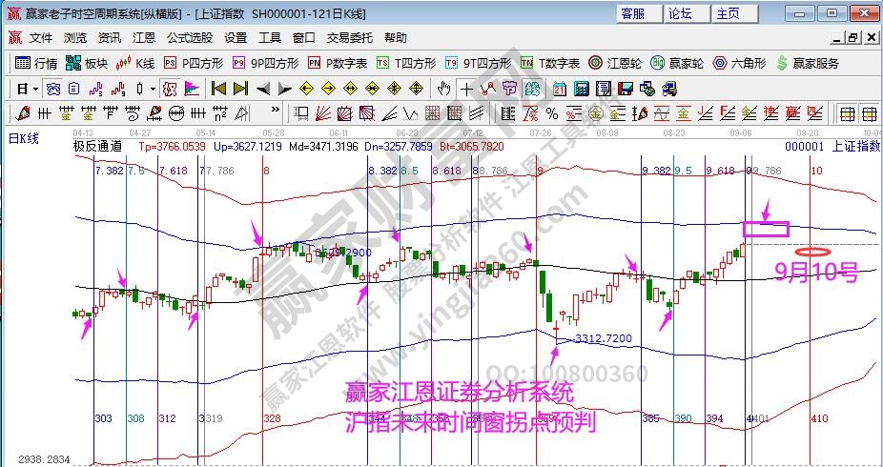This screenshot has width=883, height=467.
Task: Open the 公式选股 menu
Action: pyautogui.click(x=190, y=38)
